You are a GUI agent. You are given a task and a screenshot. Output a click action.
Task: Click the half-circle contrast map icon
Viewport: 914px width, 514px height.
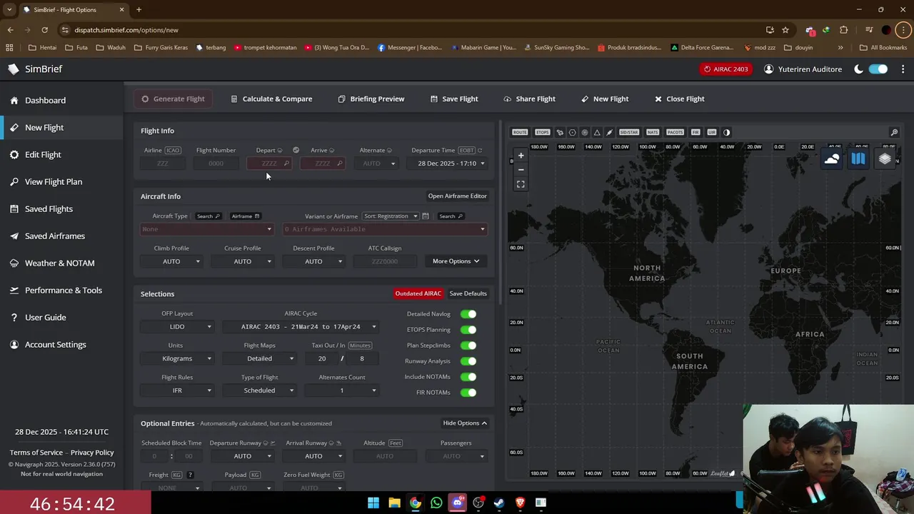(x=726, y=132)
